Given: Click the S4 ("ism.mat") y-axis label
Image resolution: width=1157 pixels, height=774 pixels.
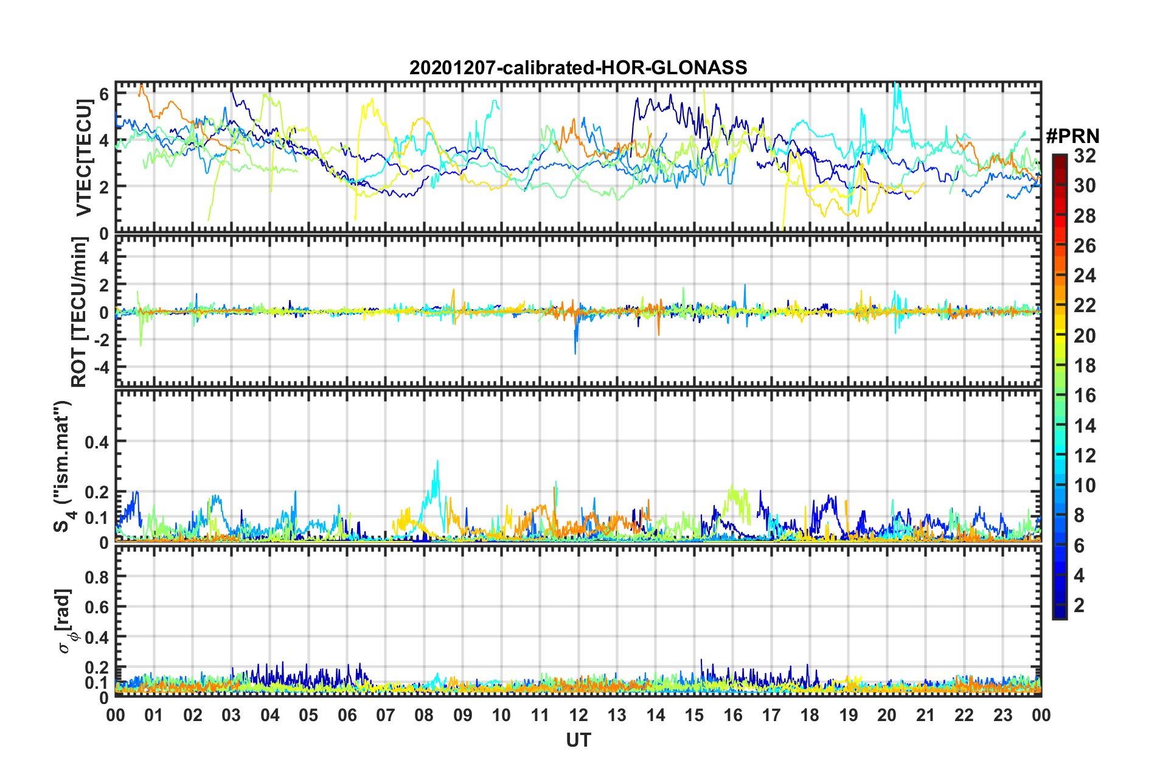Looking at the screenshot, I should [64, 466].
